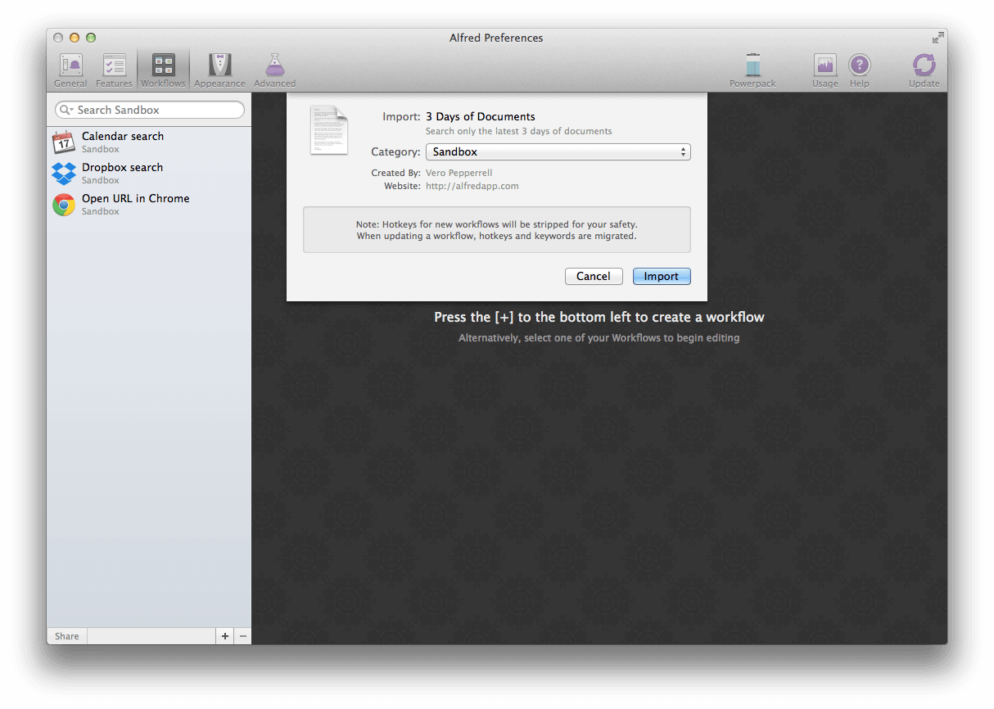The width and height of the screenshot is (994, 709).
Task: Open the Category dropdown showing Sandbox
Action: 558,151
